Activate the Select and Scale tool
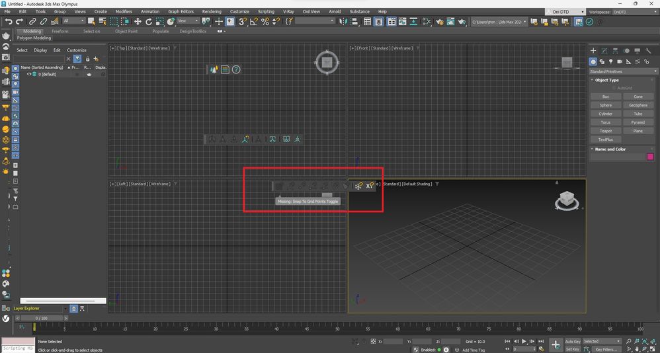 (159, 21)
